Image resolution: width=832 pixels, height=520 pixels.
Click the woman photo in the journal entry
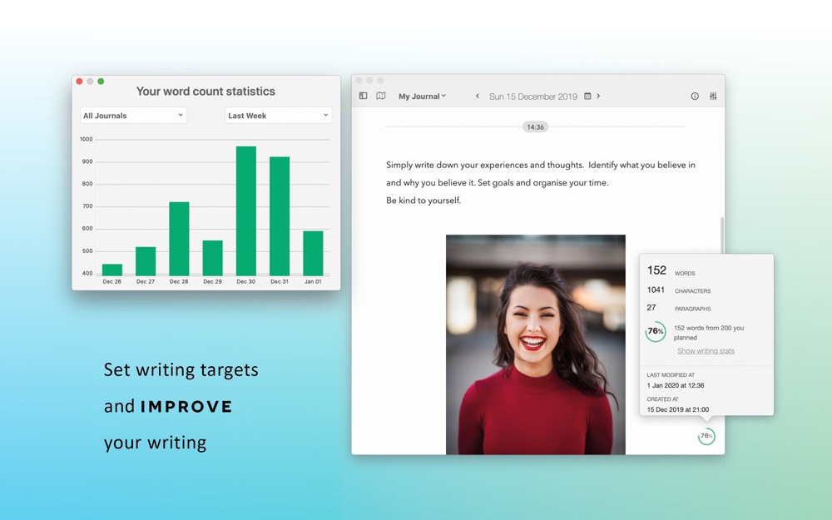coord(535,344)
